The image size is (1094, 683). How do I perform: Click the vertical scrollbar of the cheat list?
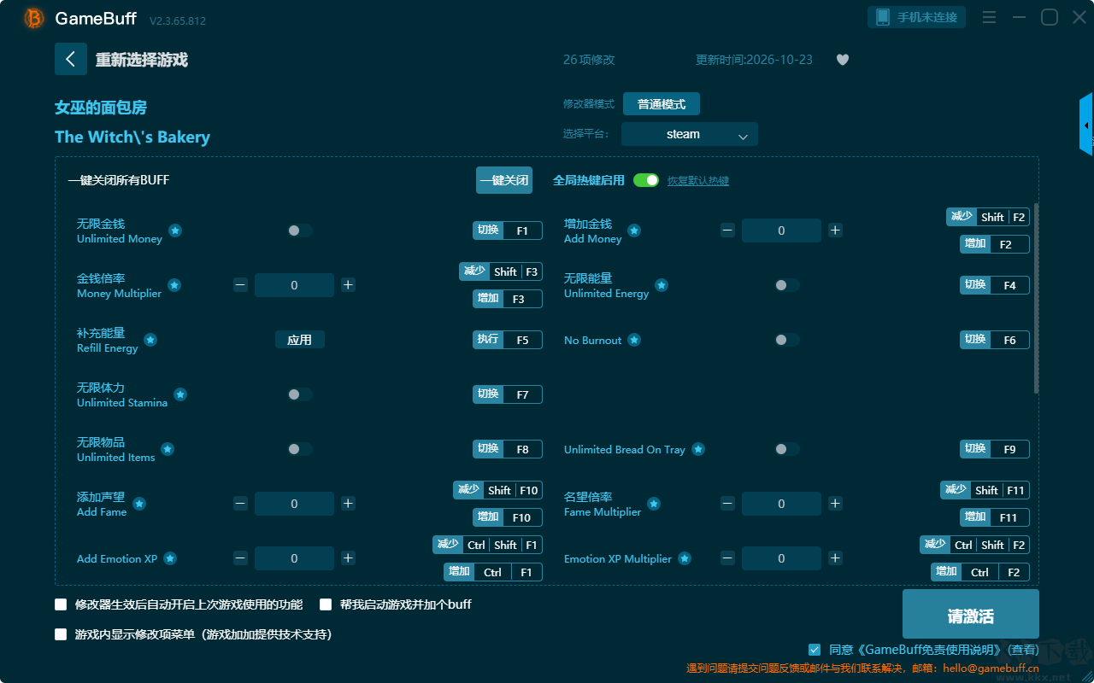coord(1037,299)
